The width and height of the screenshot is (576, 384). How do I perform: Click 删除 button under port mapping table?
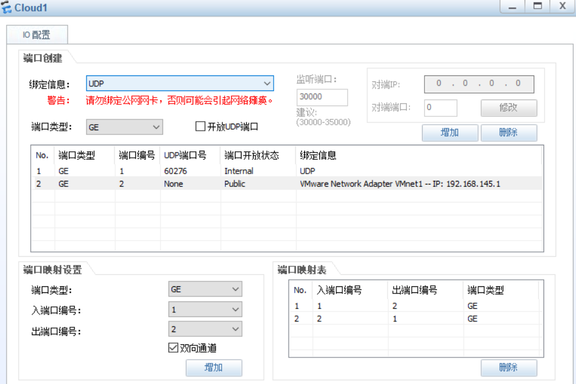click(x=508, y=368)
